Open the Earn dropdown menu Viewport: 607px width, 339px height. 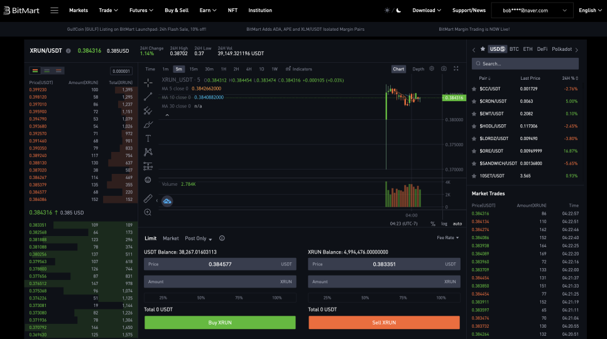[x=208, y=11]
